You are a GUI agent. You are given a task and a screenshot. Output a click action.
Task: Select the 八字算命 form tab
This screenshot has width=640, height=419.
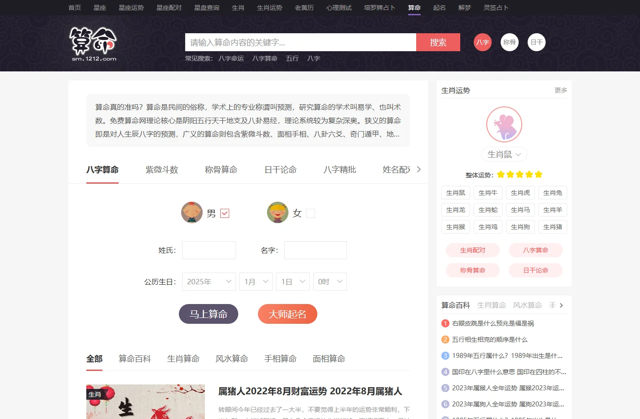(102, 170)
